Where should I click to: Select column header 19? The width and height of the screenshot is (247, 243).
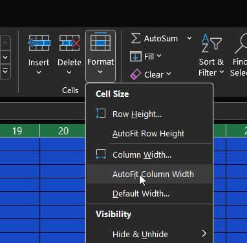pyautogui.click(x=19, y=131)
